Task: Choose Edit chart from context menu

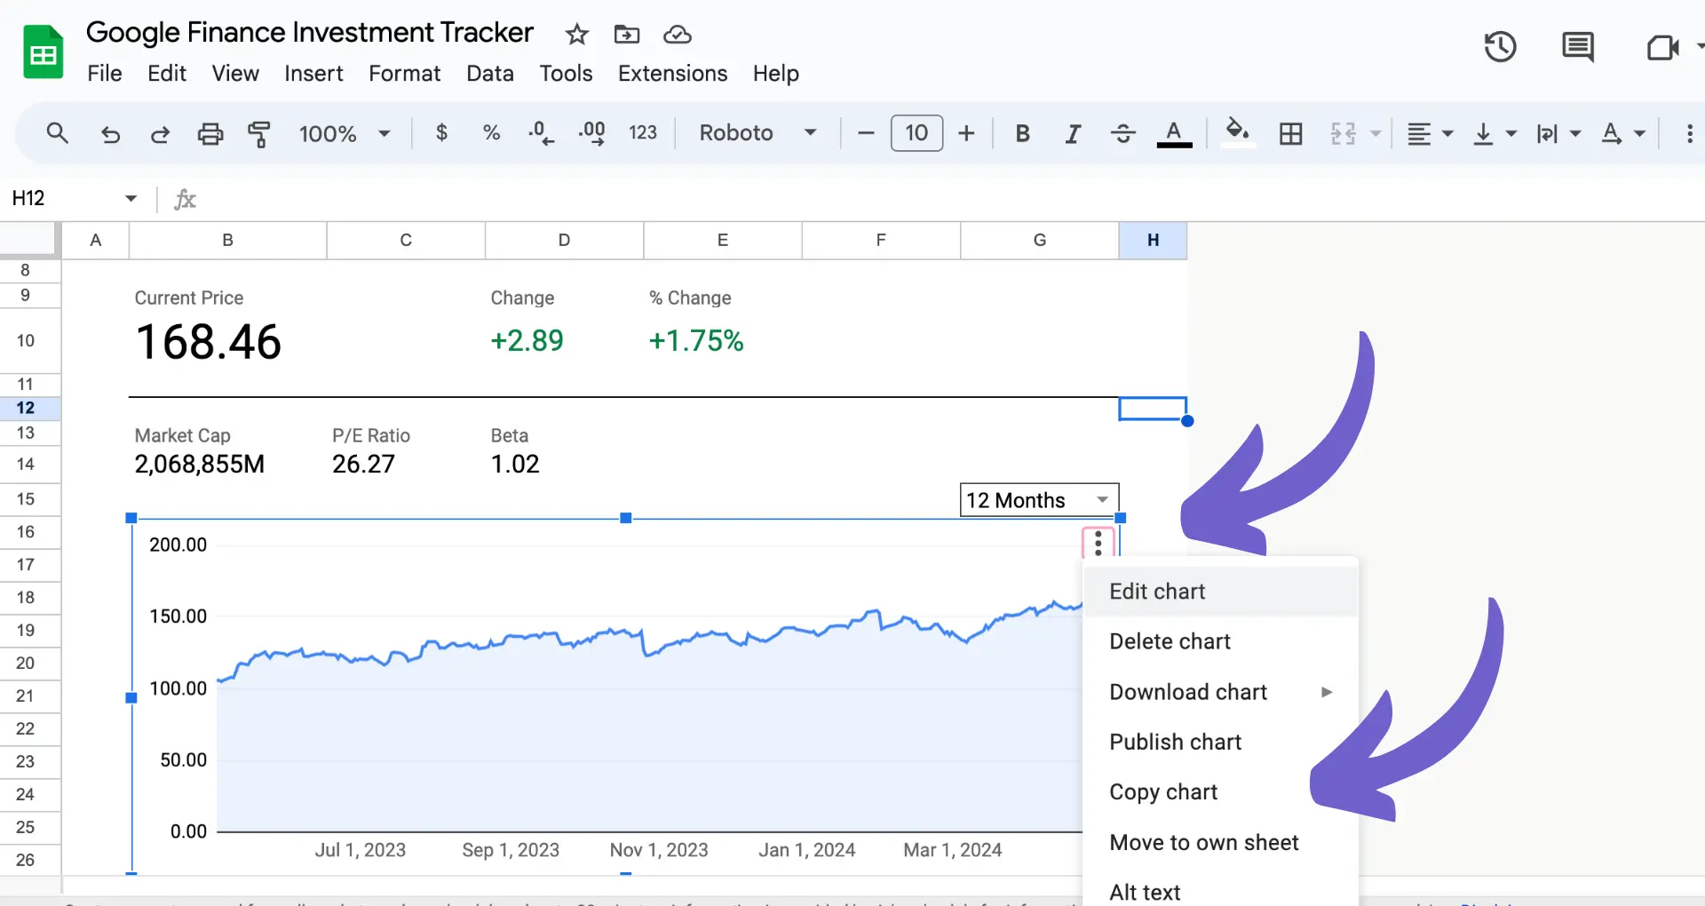Action: pos(1221,592)
